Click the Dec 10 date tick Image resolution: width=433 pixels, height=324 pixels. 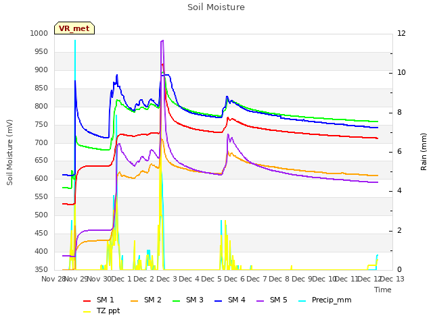[x=325, y=279]
